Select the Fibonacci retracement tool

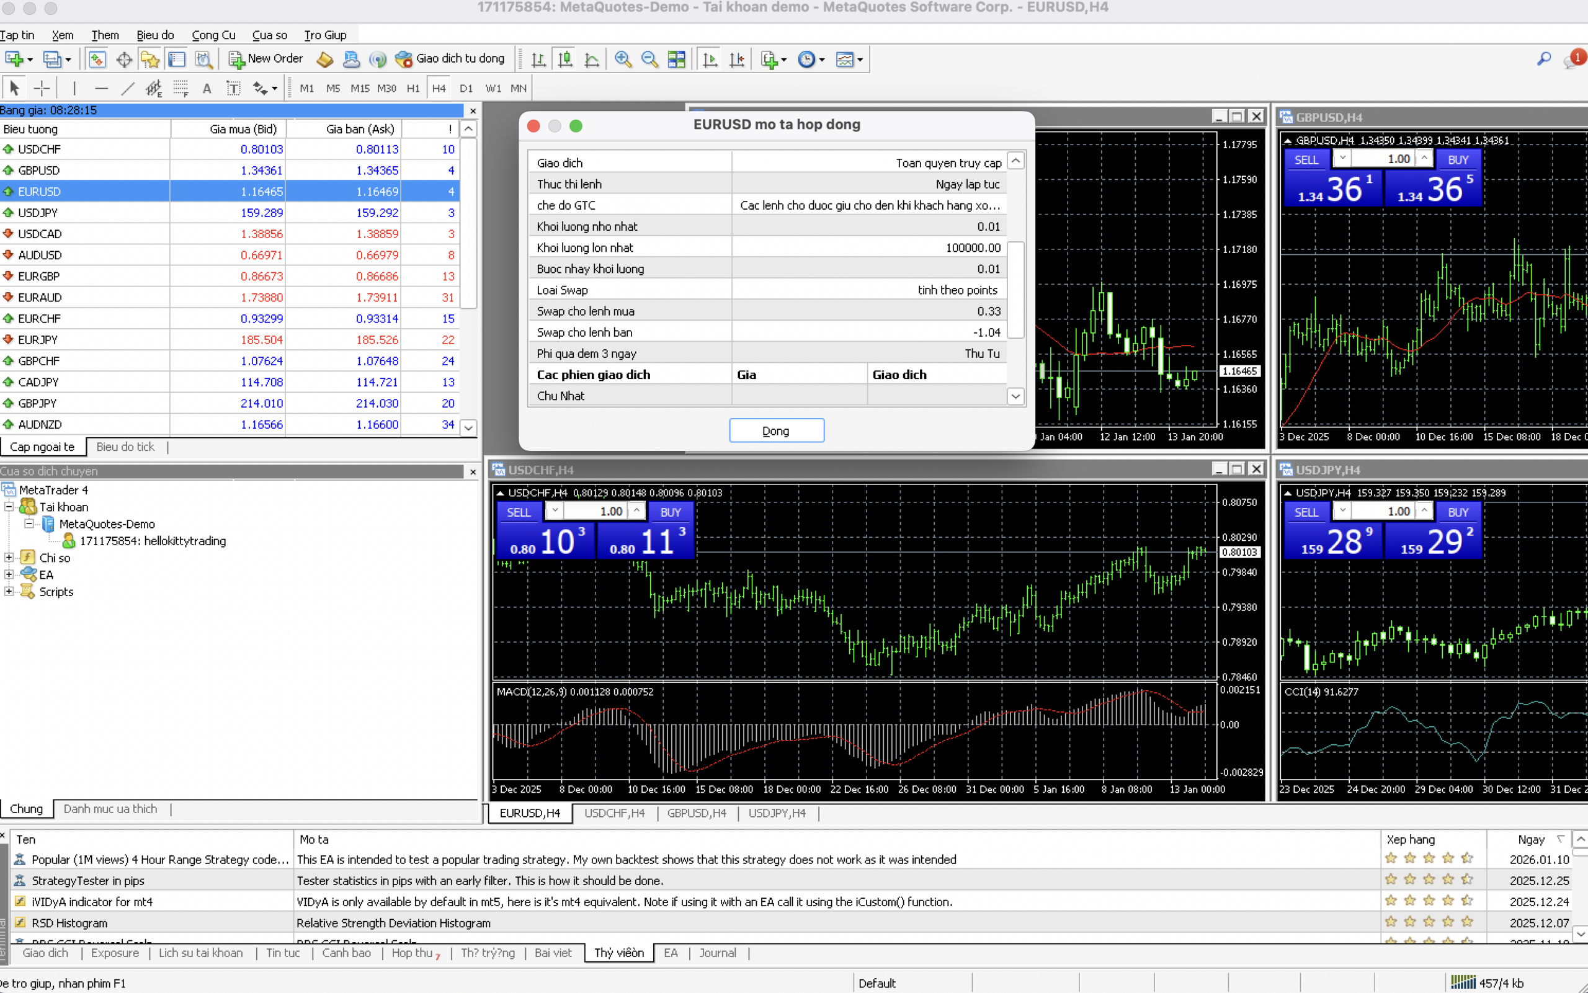[180, 88]
